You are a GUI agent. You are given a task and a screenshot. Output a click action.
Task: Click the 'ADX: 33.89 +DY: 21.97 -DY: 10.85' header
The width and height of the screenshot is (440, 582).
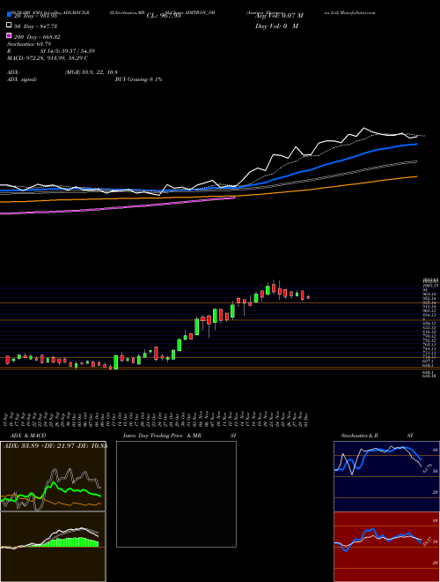coord(55,446)
